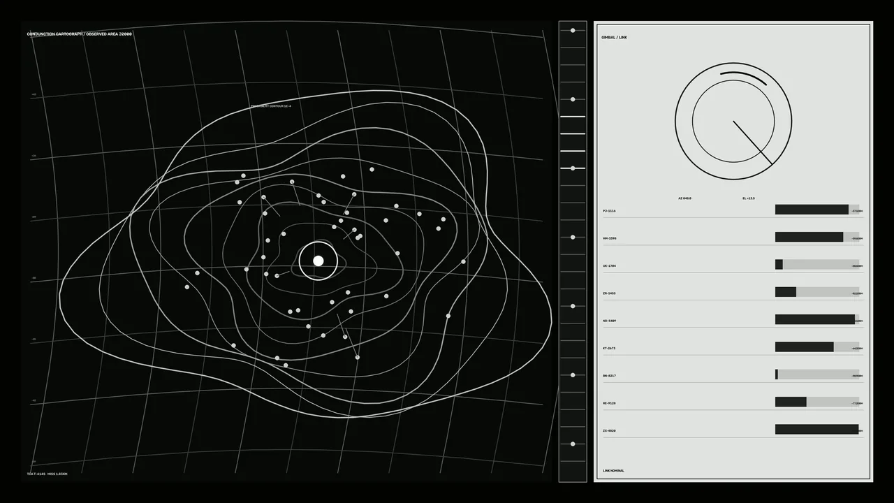Image resolution: width=894 pixels, height=503 pixels.
Task: Select the ZR-1455 row label
Action: pyautogui.click(x=609, y=293)
